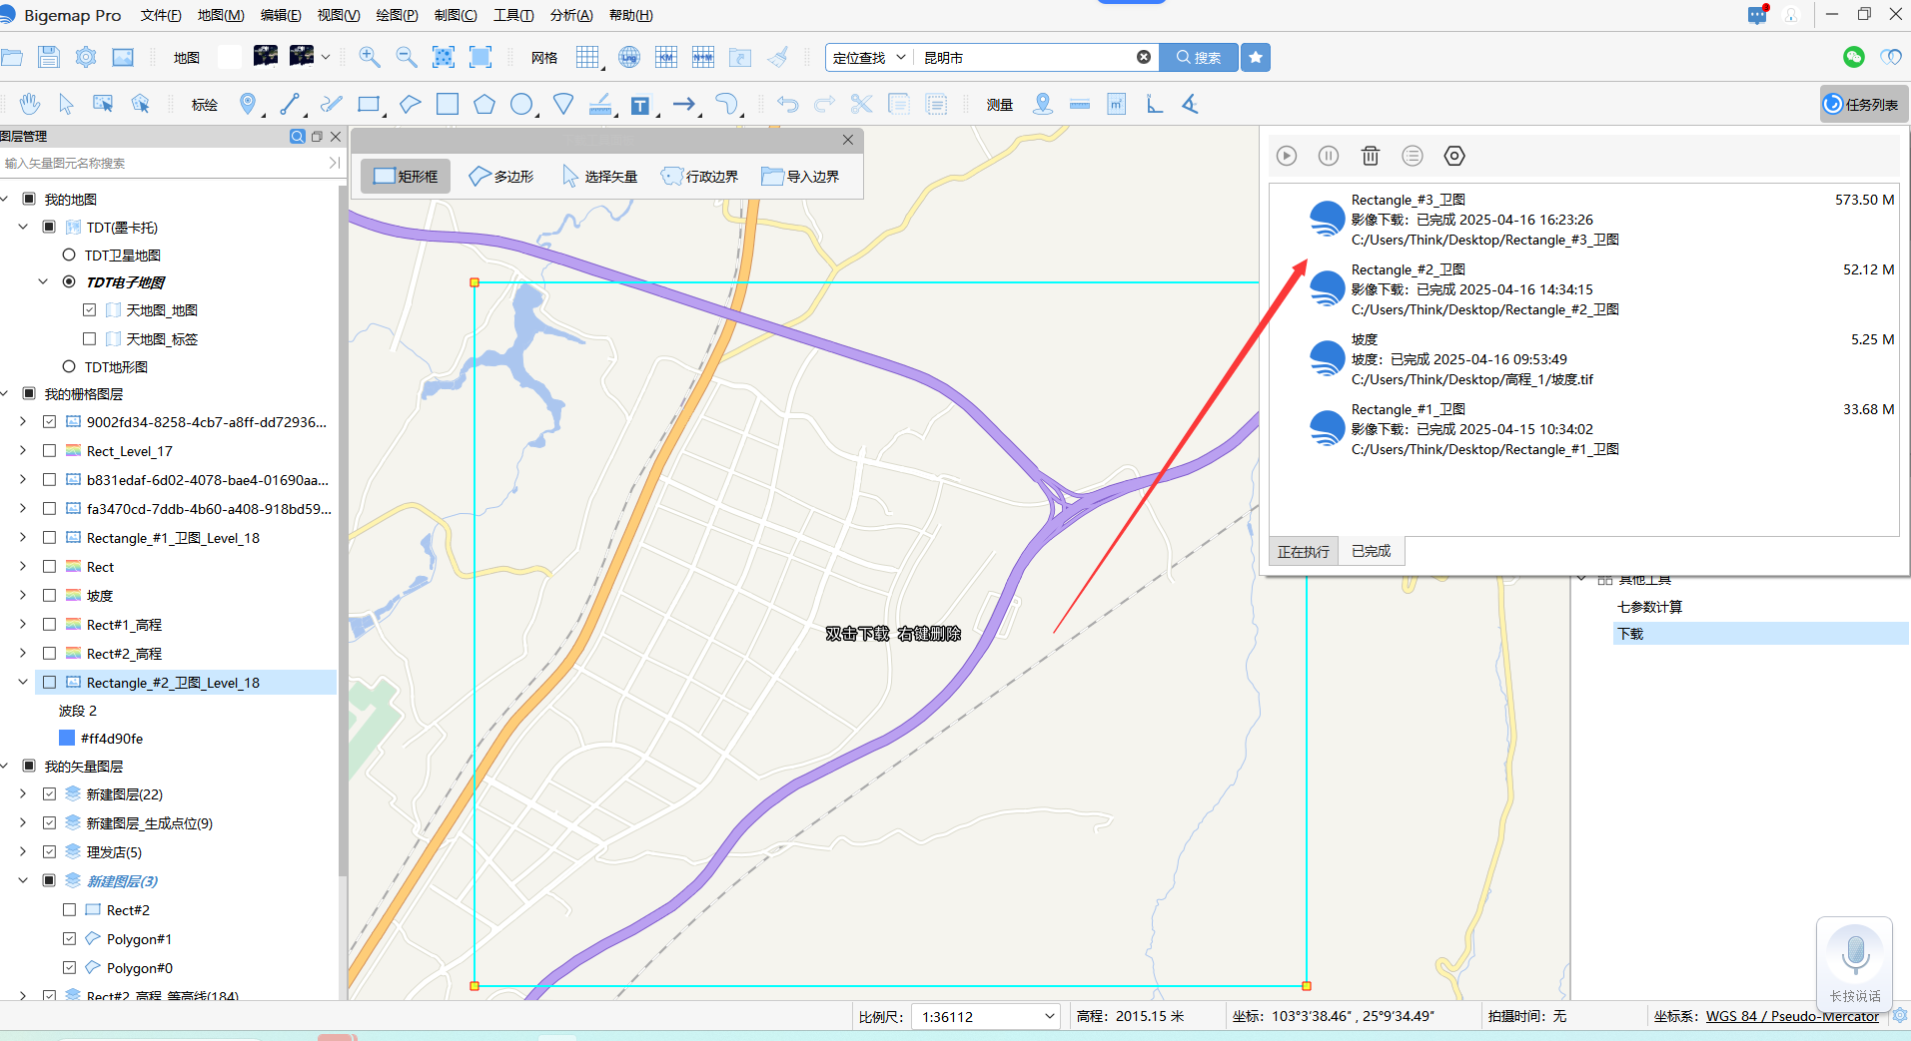Open the 绘图(P) menu
Screen dimensions: 1911x1041
click(397, 15)
